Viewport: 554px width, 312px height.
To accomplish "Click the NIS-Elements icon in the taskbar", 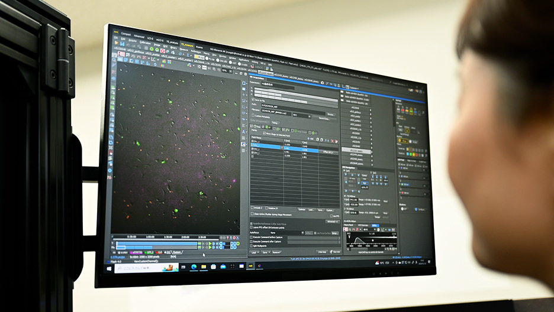I will point(250,266).
